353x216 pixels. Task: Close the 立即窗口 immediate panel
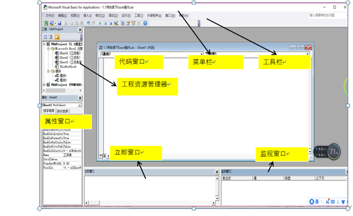click(x=217, y=172)
